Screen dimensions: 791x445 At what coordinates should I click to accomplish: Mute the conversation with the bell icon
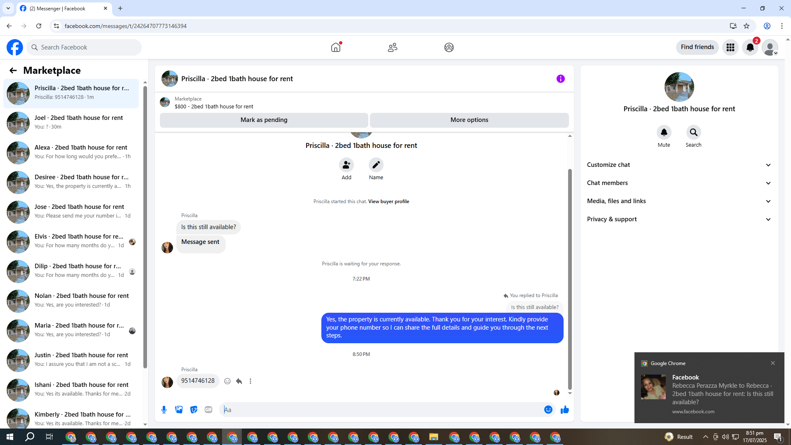point(664,132)
